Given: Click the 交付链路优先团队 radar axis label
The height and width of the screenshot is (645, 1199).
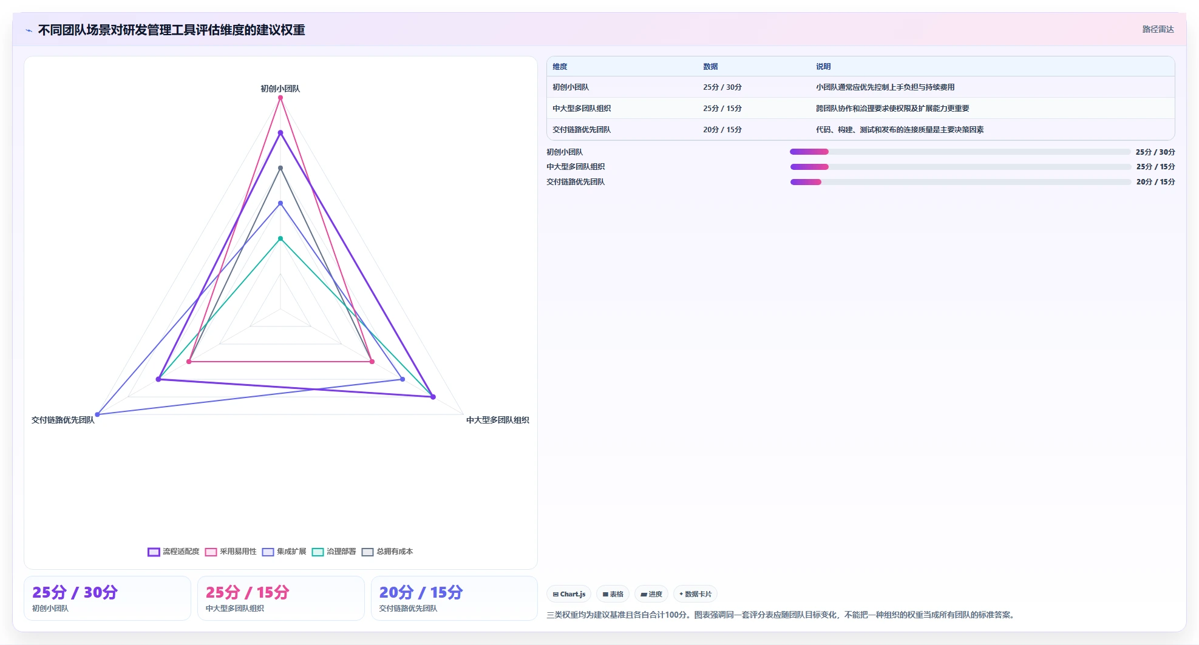Looking at the screenshot, I should click(63, 420).
